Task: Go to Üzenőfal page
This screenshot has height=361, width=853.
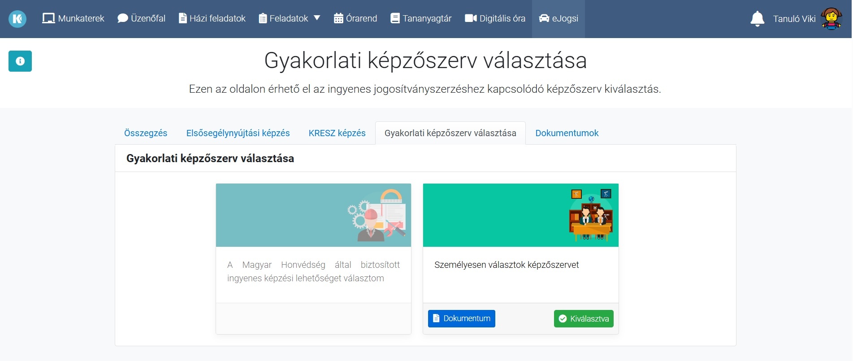Action: [141, 19]
